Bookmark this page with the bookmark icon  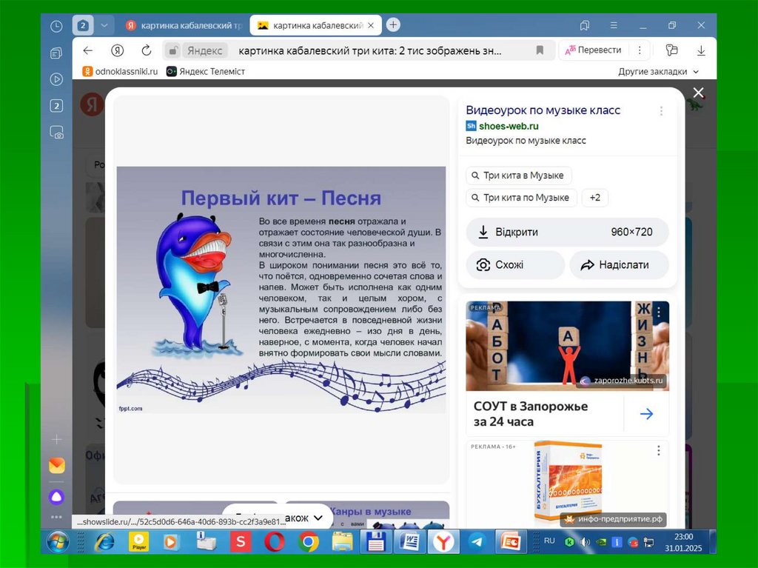pos(540,50)
